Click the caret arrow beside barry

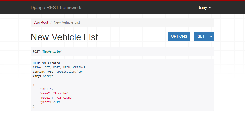(x=210, y=8)
